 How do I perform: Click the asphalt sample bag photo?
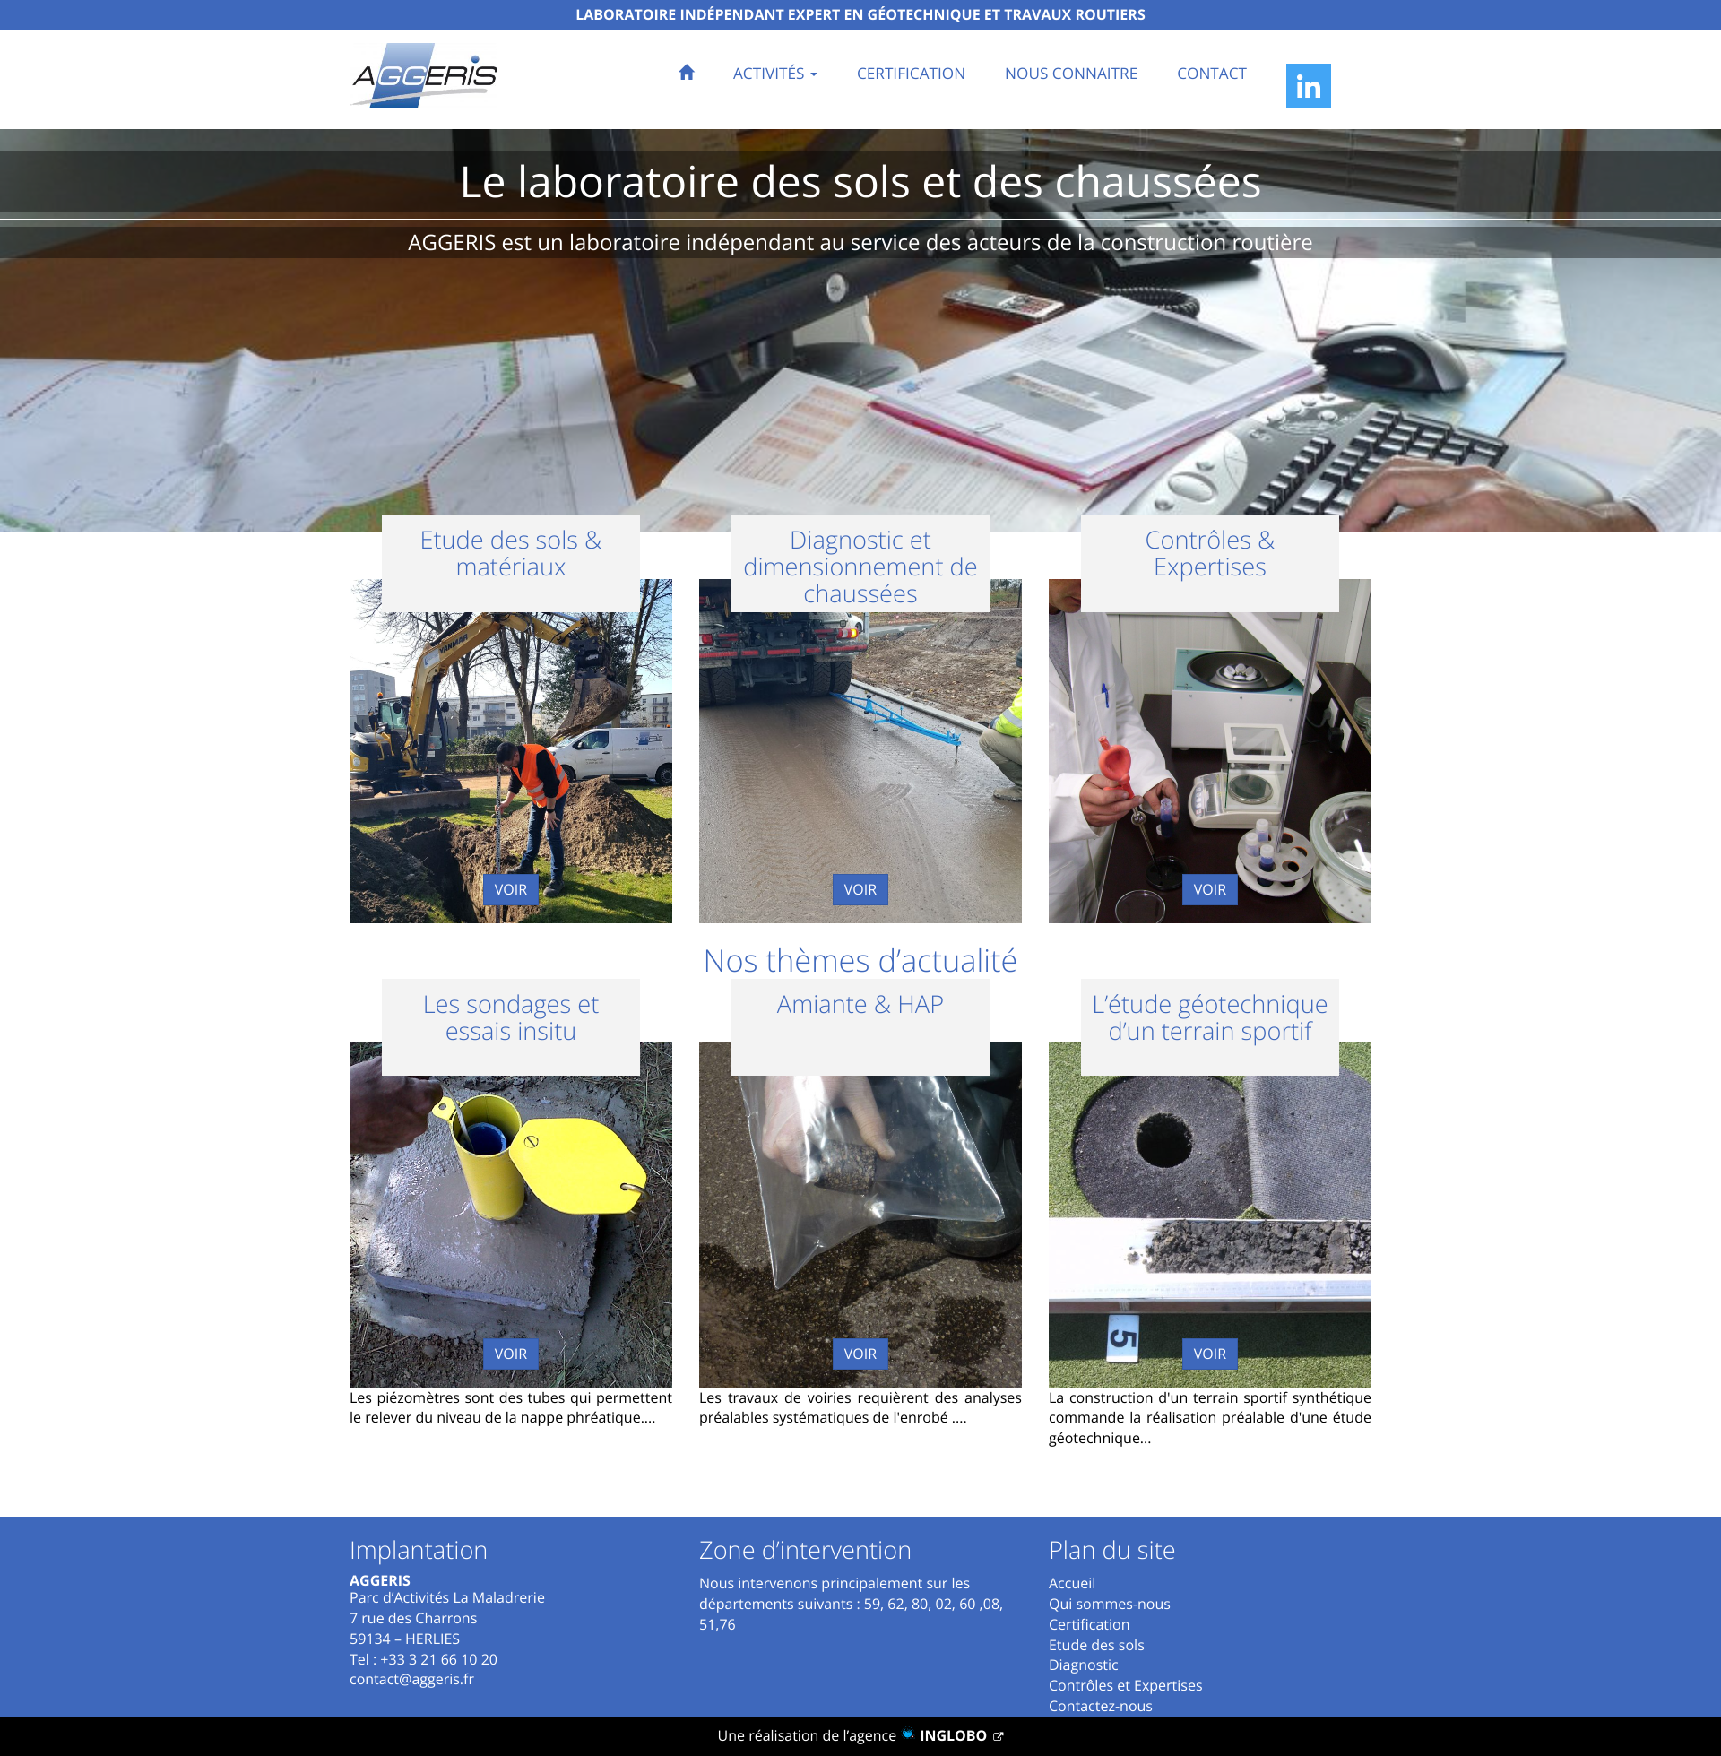coord(860,1214)
